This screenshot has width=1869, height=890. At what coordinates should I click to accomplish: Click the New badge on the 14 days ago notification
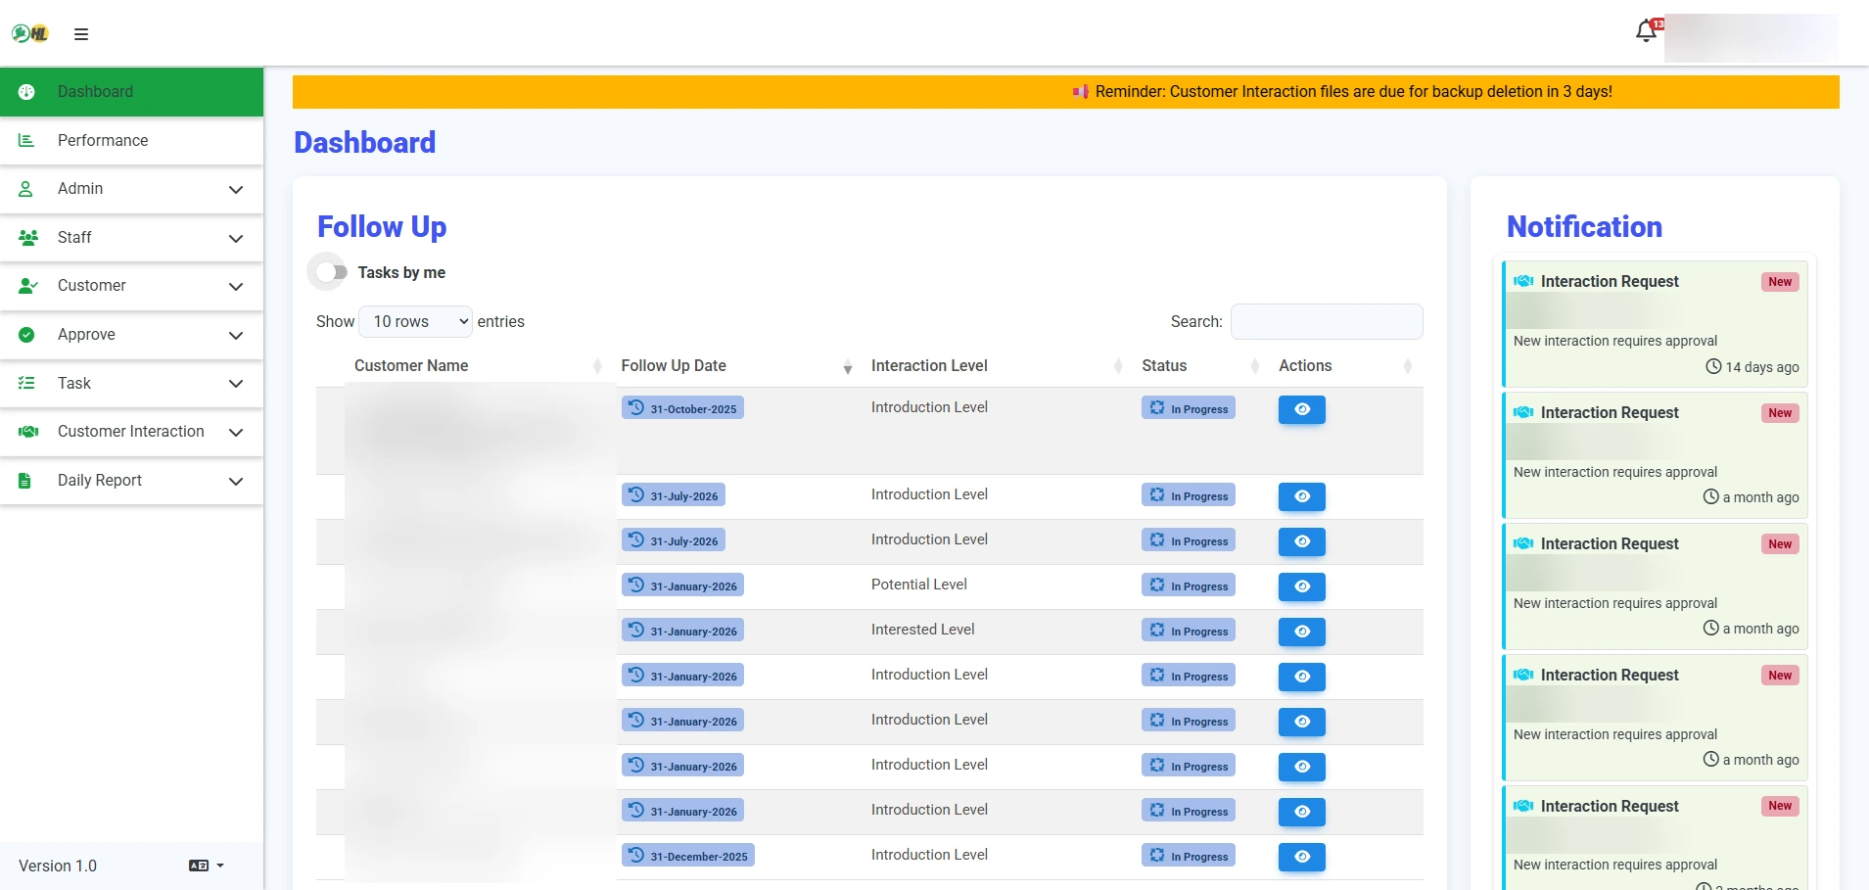1780,282
